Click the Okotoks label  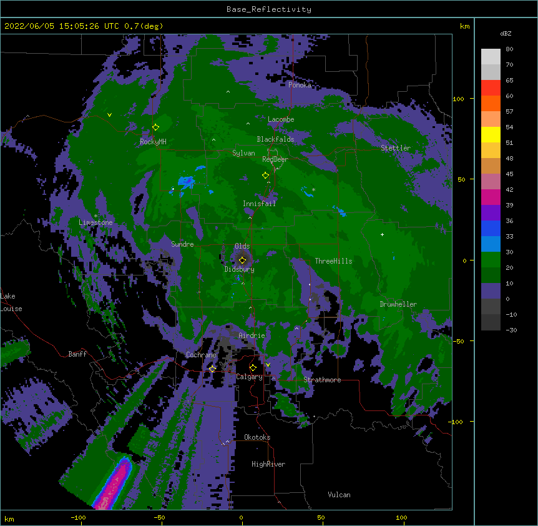pos(257,437)
